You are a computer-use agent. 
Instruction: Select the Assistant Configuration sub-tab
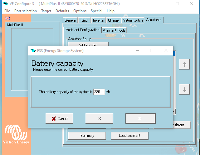(x=82, y=30)
